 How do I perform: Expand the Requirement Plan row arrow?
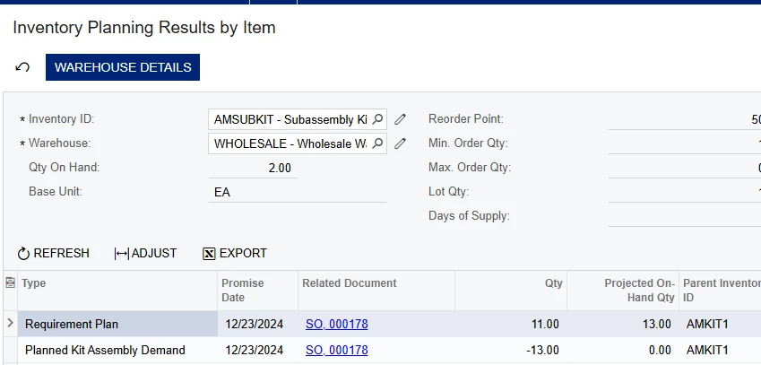[10, 324]
